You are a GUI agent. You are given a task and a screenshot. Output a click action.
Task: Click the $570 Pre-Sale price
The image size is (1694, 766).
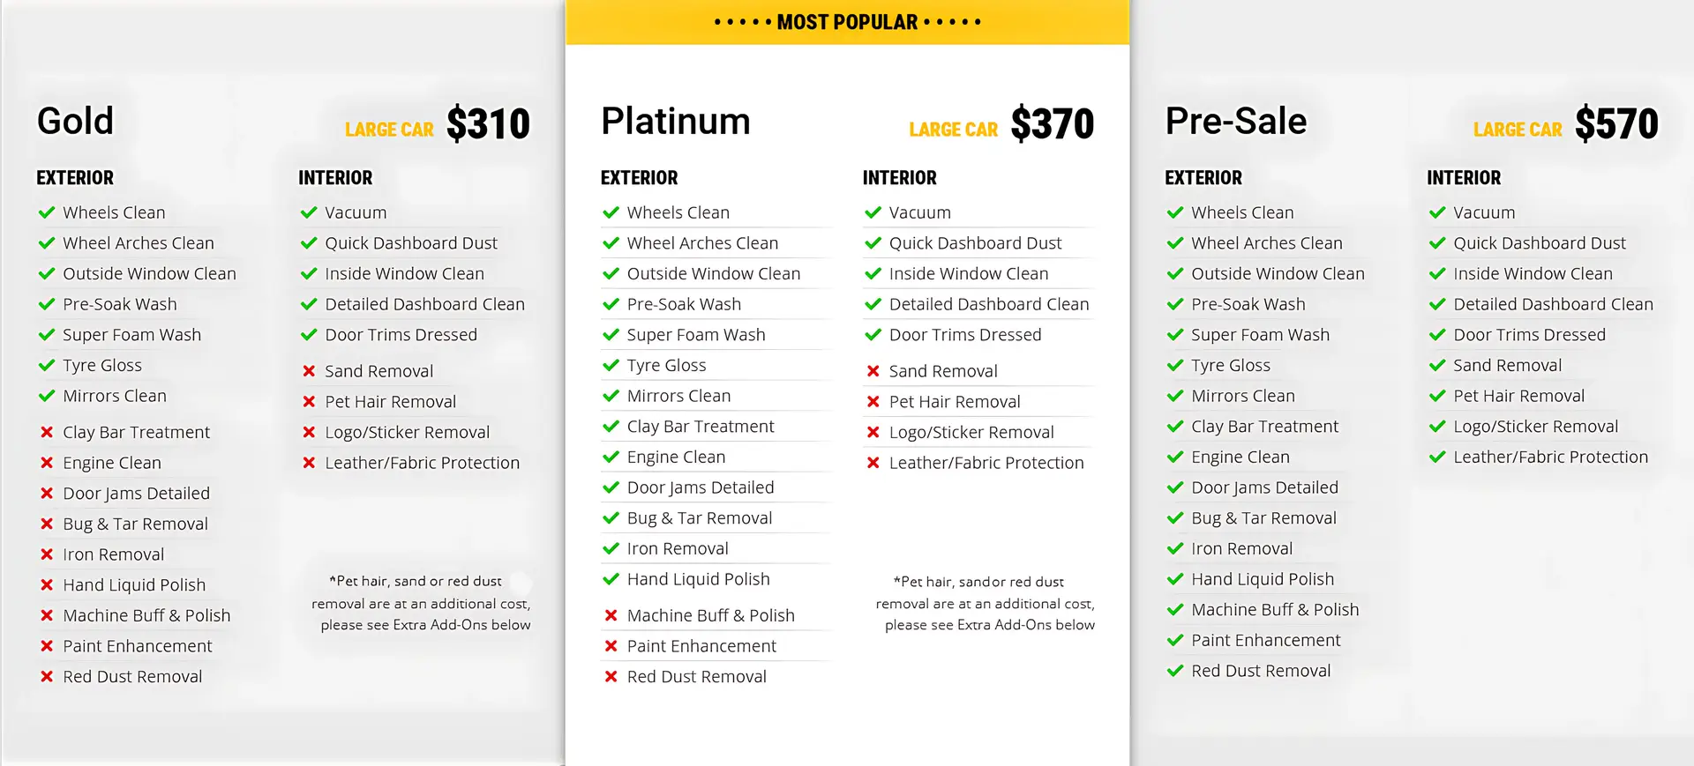[x=1616, y=123]
